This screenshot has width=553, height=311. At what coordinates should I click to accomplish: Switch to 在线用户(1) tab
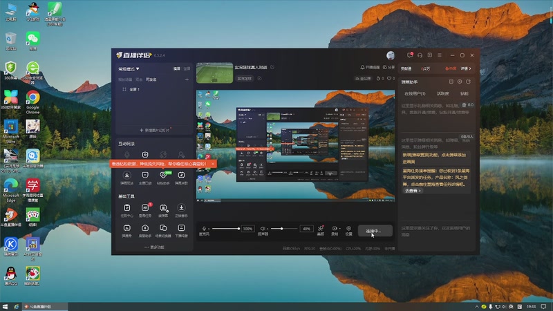pos(415,93)
